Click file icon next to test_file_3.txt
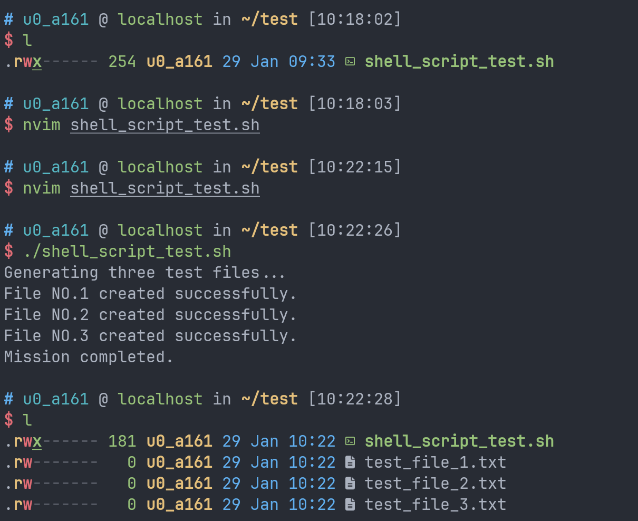Image resolution: width=638 pixels, height=521 pixels. (x=350, y=505)
